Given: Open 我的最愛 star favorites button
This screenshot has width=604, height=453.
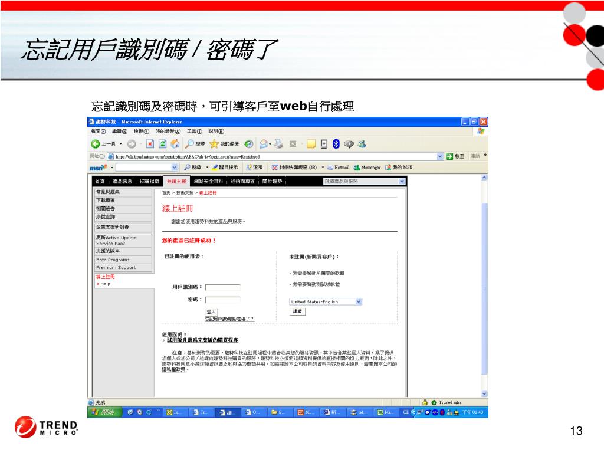Looking at the screenshot, I should pyautogui.click(x=224, y=144).
